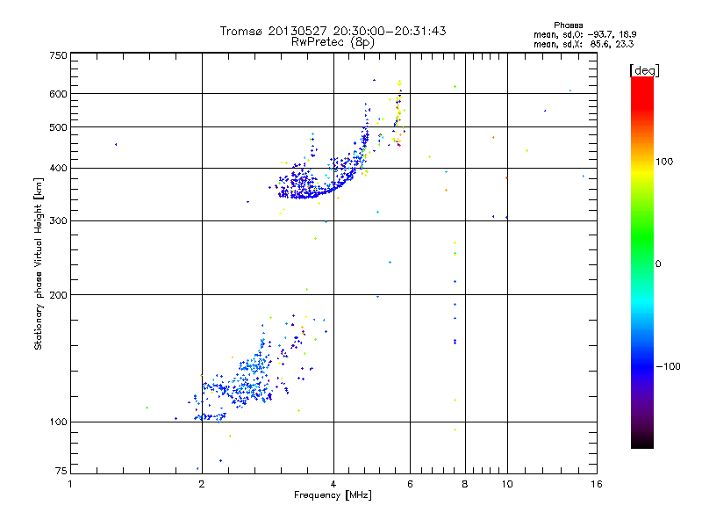Click the 'Phases' header text
Viewport: 702px width, 527px height.
[x=568, y=25]
